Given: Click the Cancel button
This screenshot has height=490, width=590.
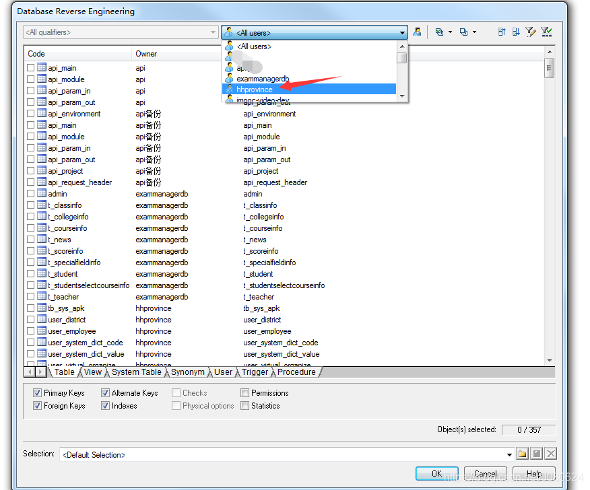Looking at the screenshot, I should click(x=486, y=473).
